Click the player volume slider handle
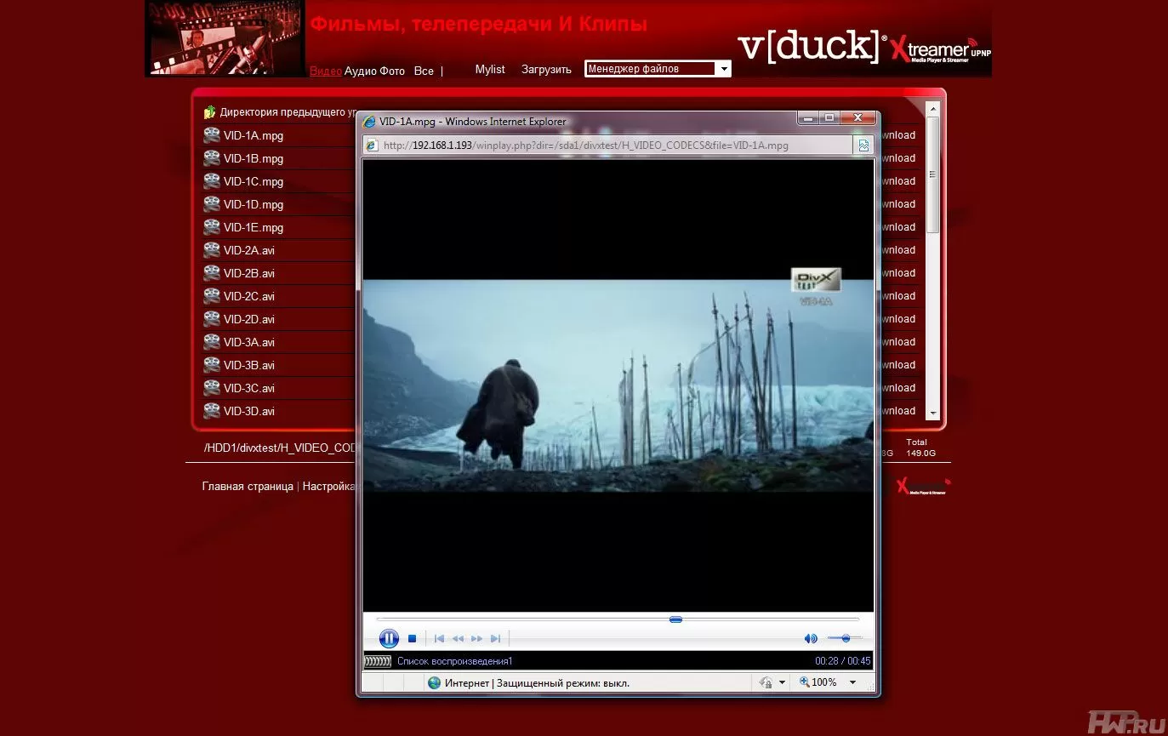This screenshot has height=736, width=1168. click(845, 638)
